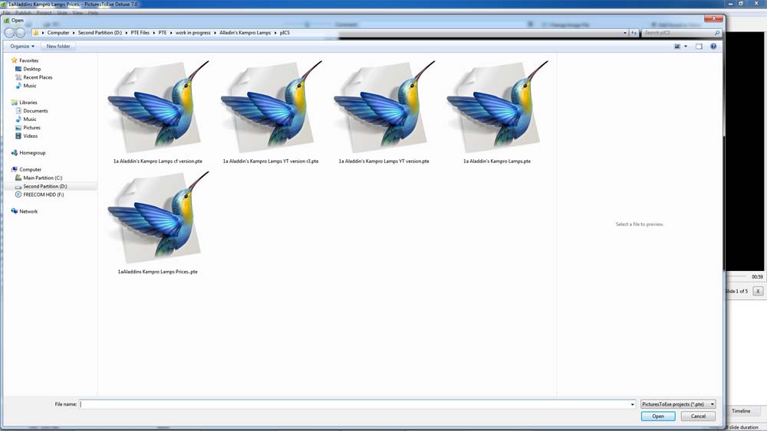Screen dimensions: 767x431
Task: Click the refresh icon beside the address bar
Action: click(634, 33)
